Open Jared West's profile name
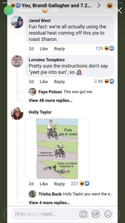 tap(40, 21)
